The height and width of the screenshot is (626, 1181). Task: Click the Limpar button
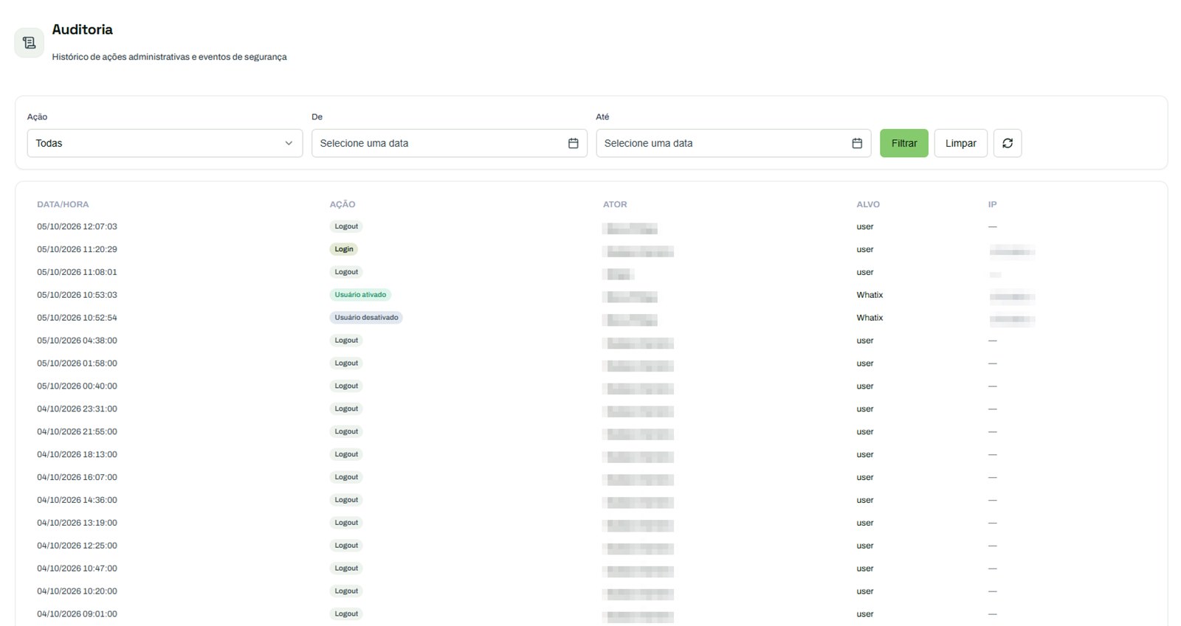click(961, 143)
